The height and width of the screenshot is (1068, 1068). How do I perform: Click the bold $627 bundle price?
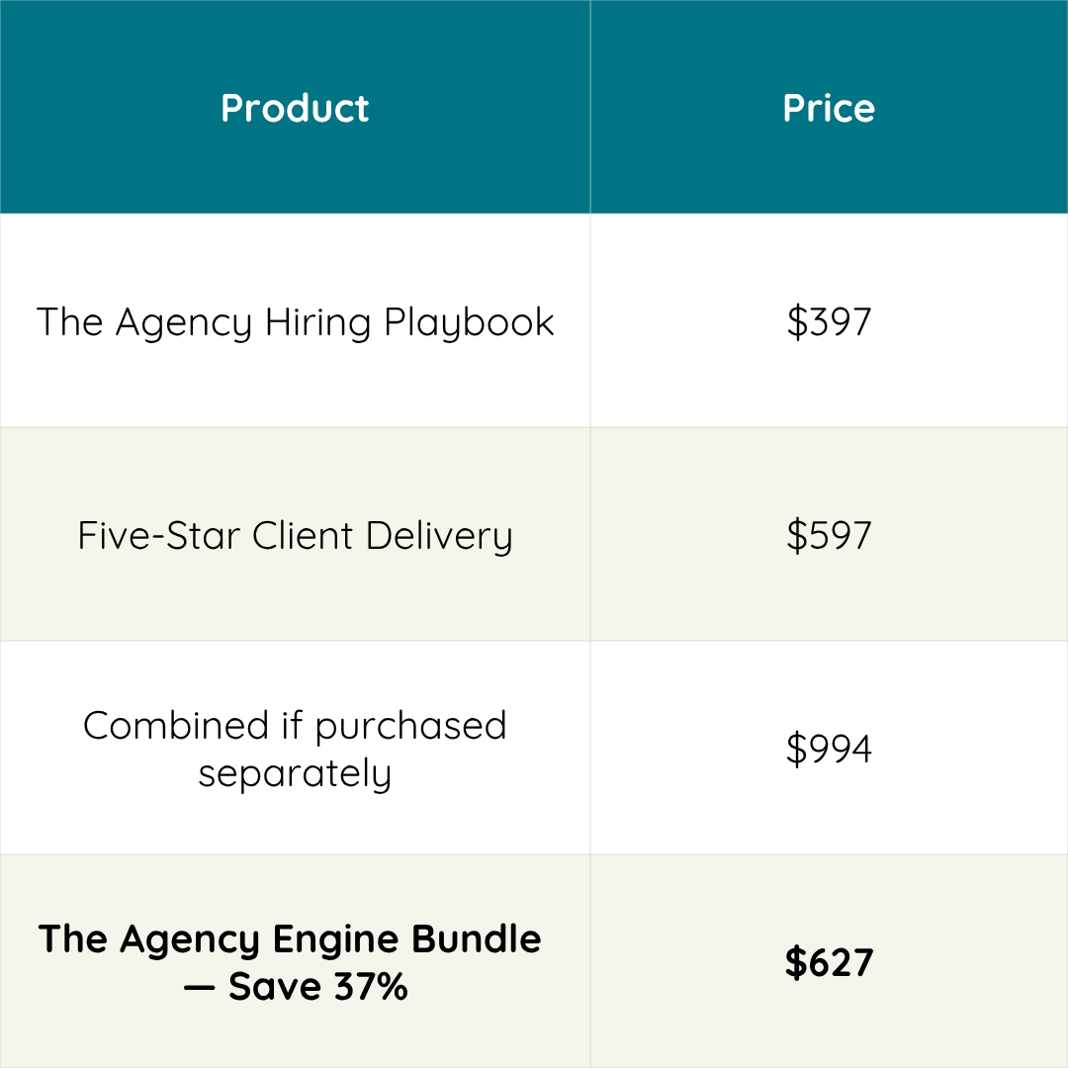click(829, 963)
